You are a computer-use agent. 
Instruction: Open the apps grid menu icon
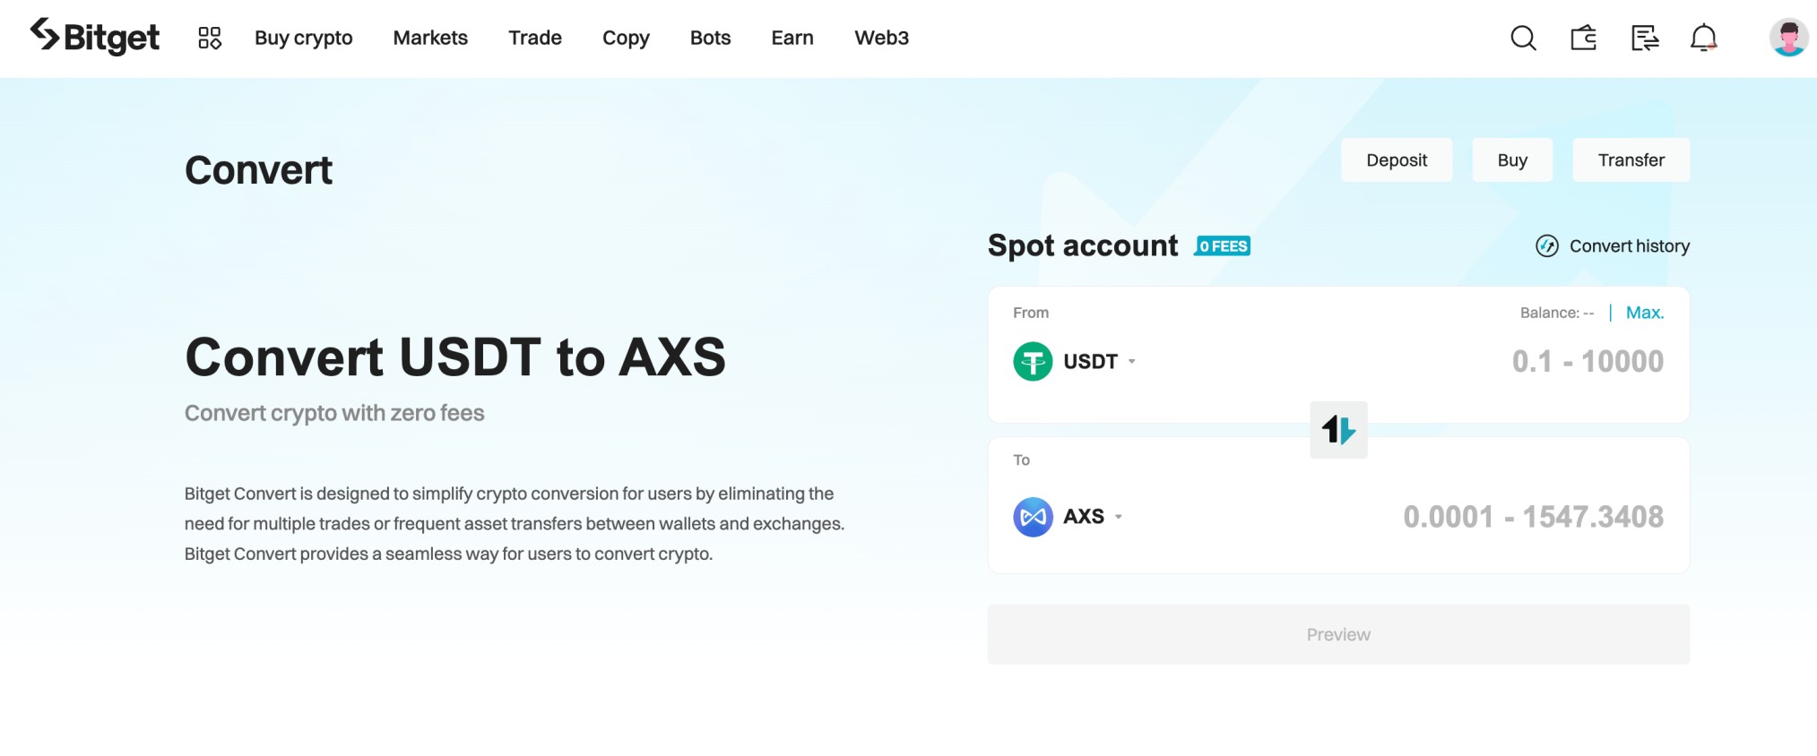(x=209, y=38)
